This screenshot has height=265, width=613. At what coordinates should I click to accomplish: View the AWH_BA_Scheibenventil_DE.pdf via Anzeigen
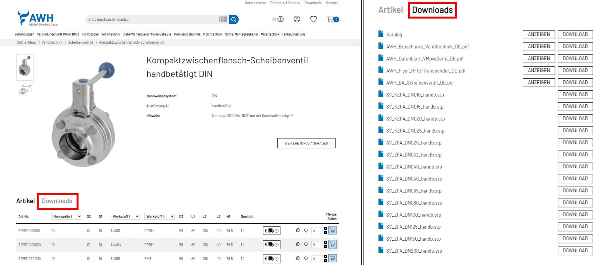tap(539, 83)
